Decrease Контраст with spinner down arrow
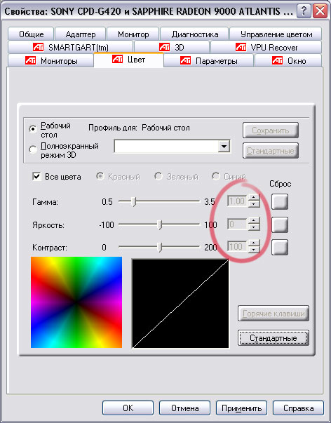Image resolution: width=331 pixels, height=423 pixels. click(x=254, y=250)
